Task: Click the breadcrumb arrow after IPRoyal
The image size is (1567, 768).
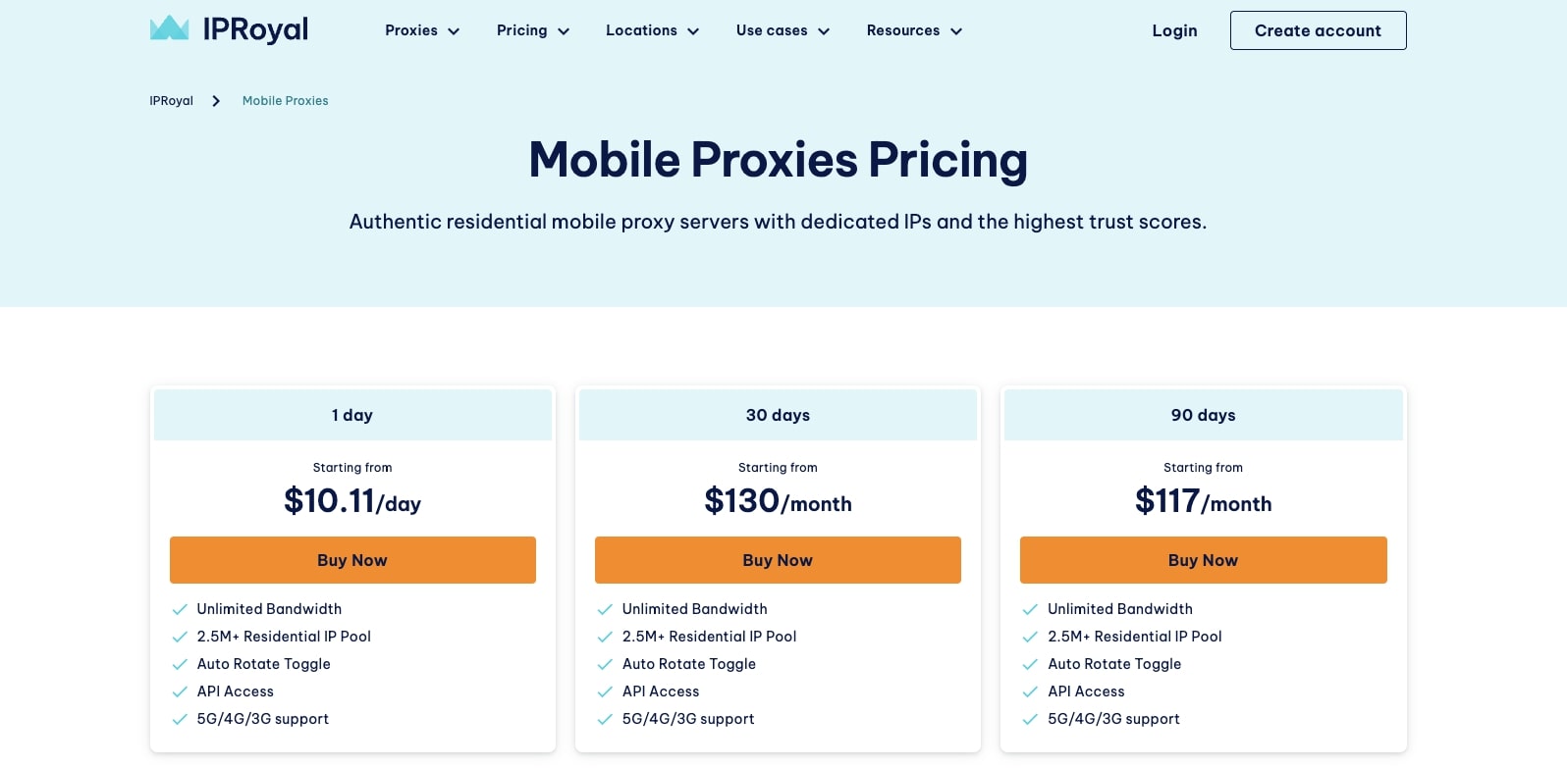Action: pos(215,100)
